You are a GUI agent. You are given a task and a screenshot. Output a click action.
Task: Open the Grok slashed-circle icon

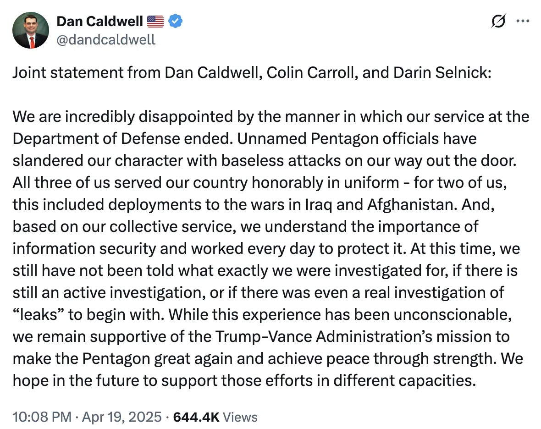point(498,22)
